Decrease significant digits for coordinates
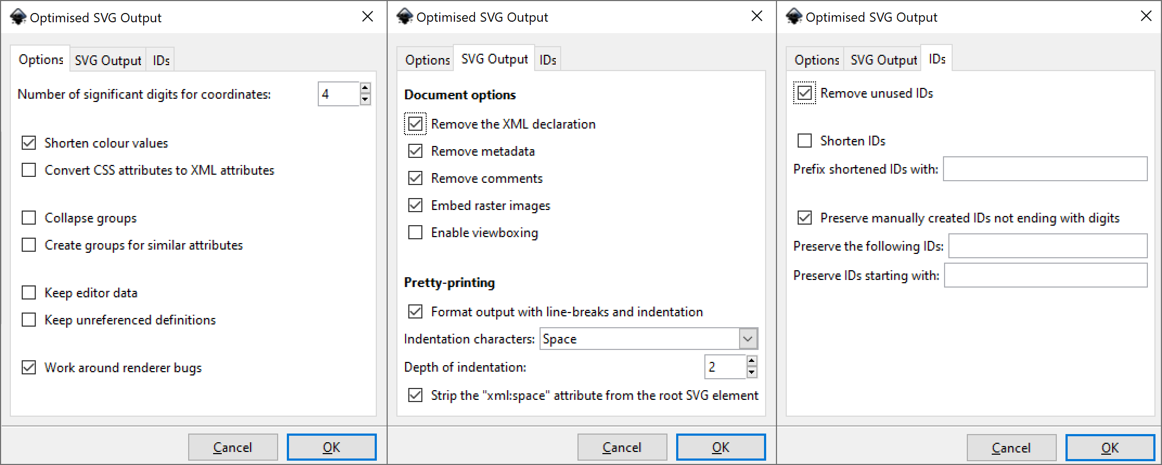Viewport: 1162px width, 465px height. [365, 99]
